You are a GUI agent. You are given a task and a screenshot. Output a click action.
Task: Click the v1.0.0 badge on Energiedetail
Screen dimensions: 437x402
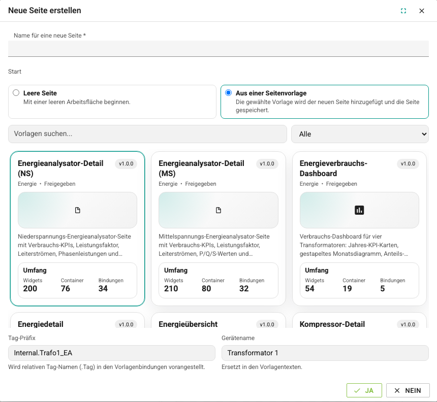click(126, 324)
